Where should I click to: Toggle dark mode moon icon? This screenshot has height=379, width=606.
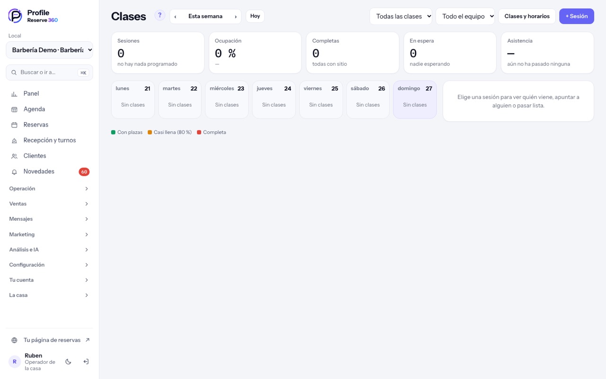tap(68, 361)
